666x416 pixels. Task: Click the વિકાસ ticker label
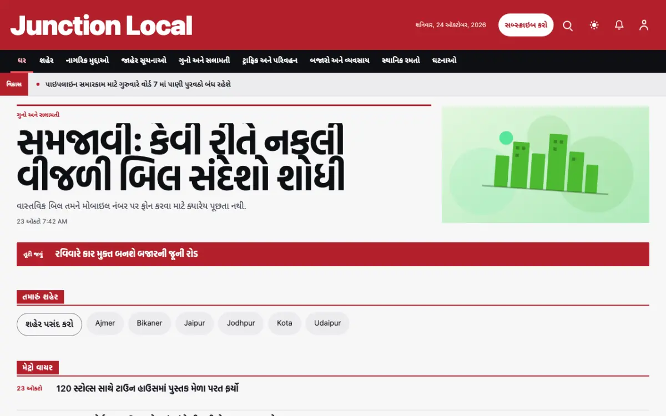click(14, 84)
